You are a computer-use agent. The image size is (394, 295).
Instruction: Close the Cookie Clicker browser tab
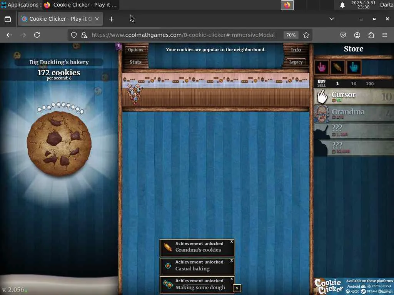point(97,19)
